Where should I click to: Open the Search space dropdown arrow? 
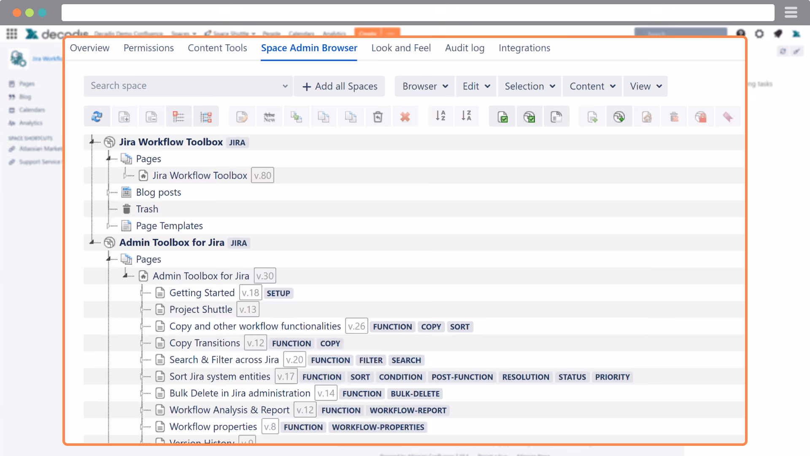[285, 86]
